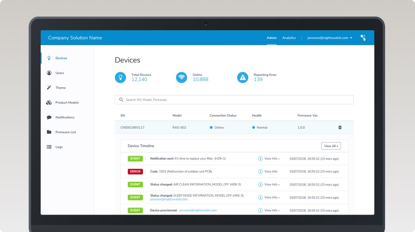Expand View Info for the ERROR entry
This screenshot has width=415, height=232.
(269, 172)
